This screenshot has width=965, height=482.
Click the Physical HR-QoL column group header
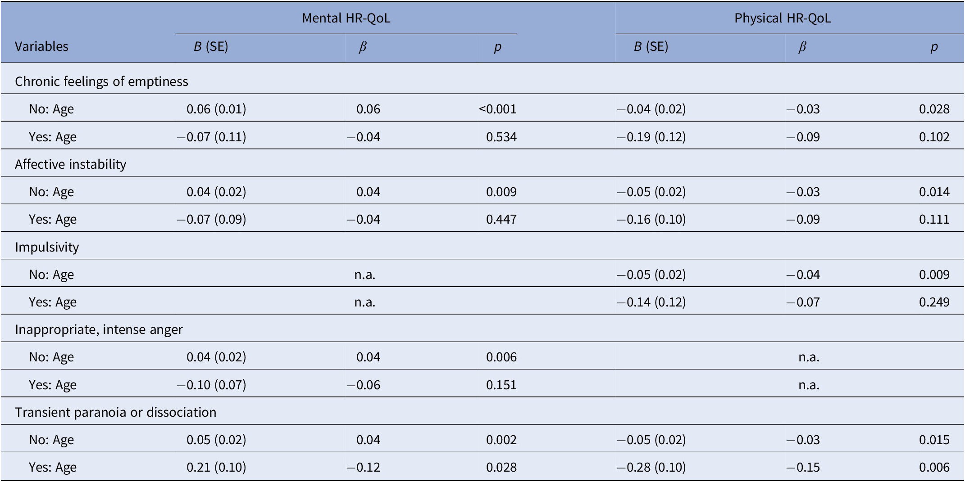783,18
